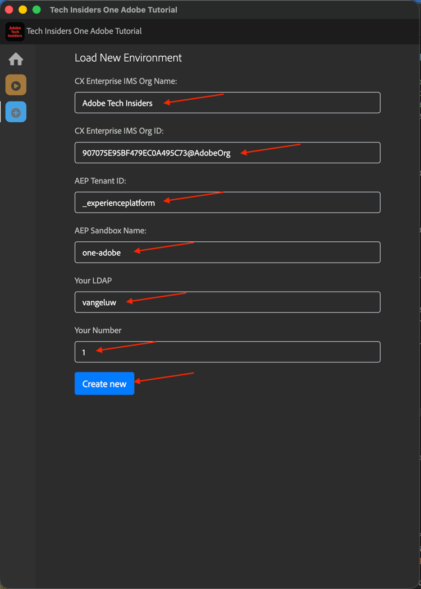
Task: Click into the Your LDAP field
Action: [227, 302]
